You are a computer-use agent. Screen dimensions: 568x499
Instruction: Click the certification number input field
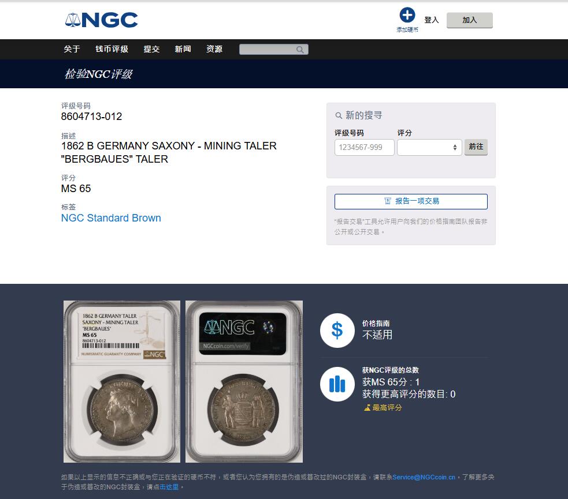tap(365, 147)
